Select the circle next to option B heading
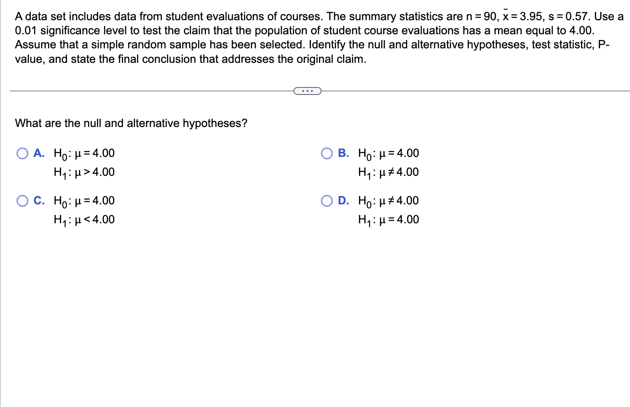 (326, 153)
